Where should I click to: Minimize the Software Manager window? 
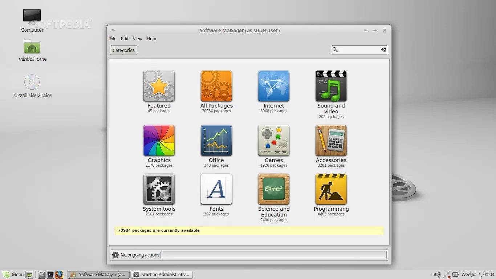coord(367,31)
